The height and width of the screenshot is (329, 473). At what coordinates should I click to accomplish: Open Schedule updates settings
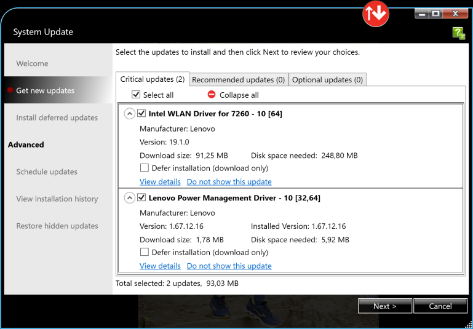(x=47, y=172)
